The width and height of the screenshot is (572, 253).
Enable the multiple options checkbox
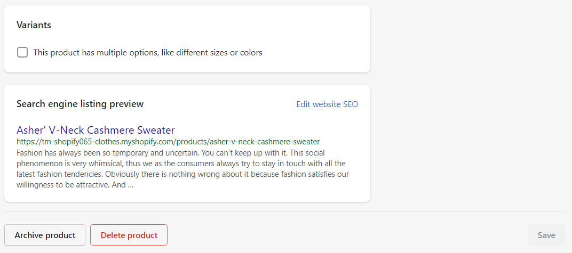[22, 52]
